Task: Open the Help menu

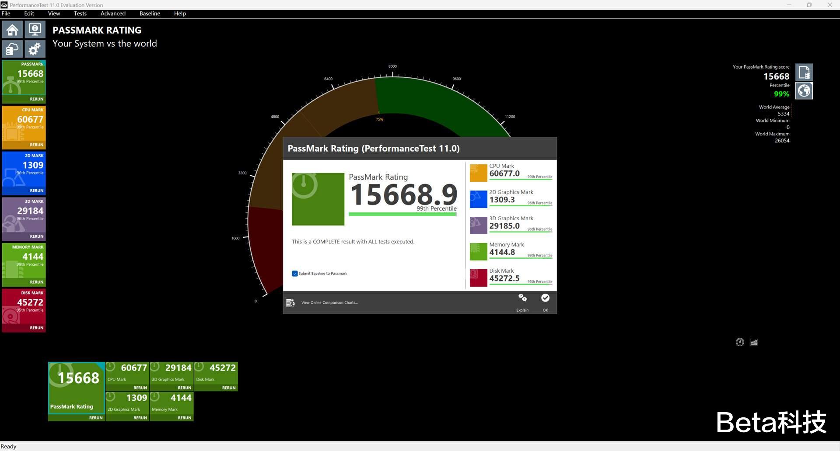Action: click(x=180, y=14)
